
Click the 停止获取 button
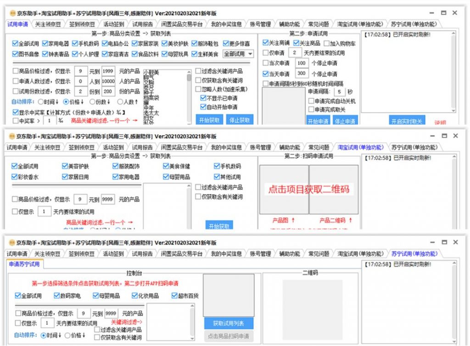[x=240, y=119]
